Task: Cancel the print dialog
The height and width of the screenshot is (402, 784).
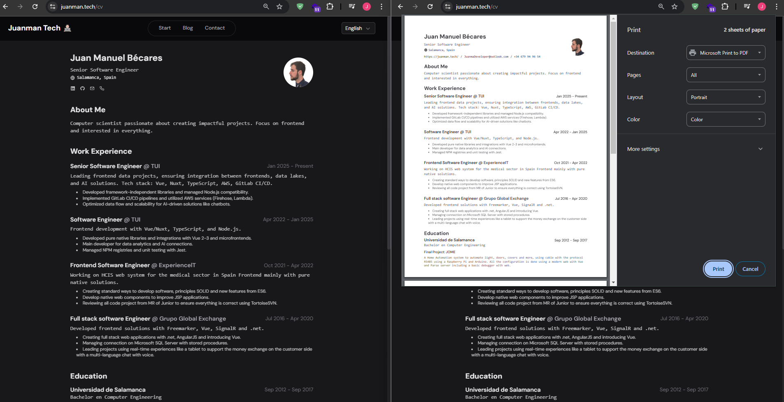Action: tap(750, 269)
